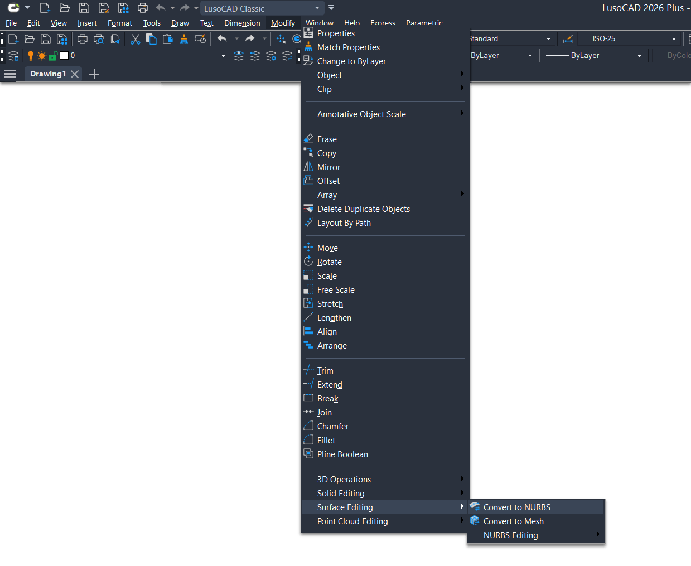Click the Copy clipboard icon in standard toolbar
Viewport: 691px width, 566px height.
(x=151, y=39)
